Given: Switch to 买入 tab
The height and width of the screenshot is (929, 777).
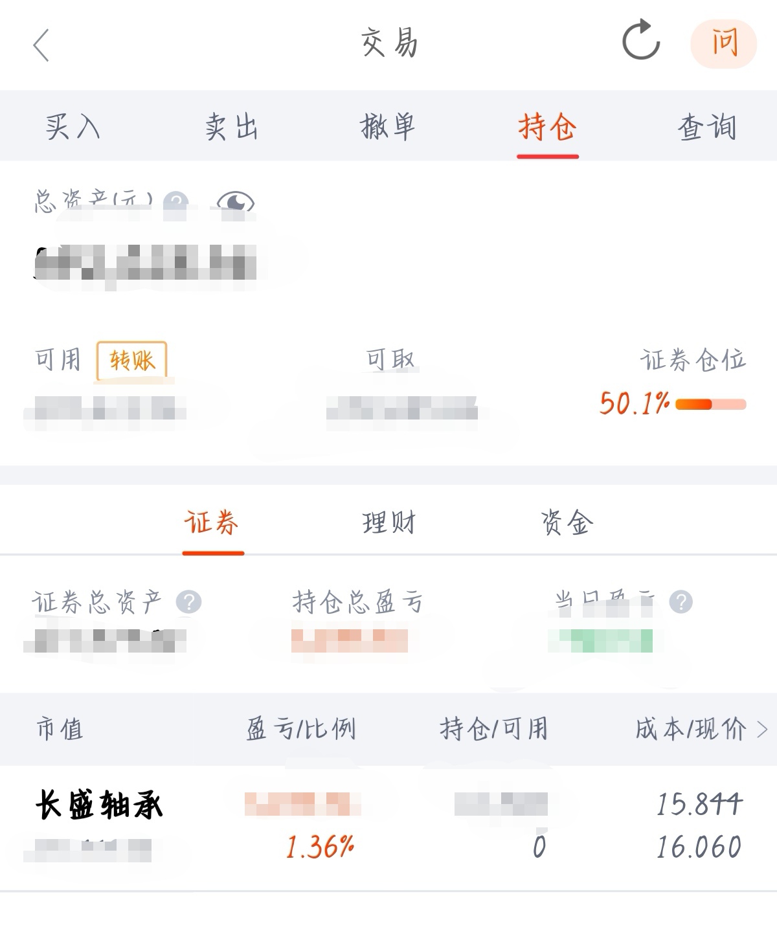Looking at the screenshot, I should 73,126.
